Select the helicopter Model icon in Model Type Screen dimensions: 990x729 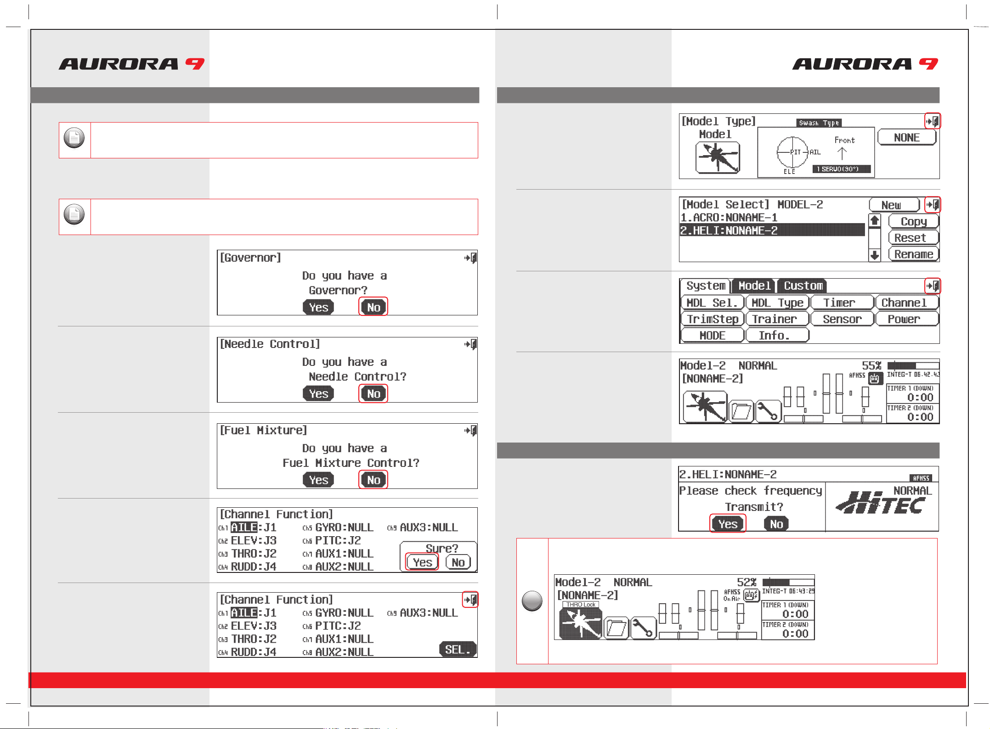[718, 157]
